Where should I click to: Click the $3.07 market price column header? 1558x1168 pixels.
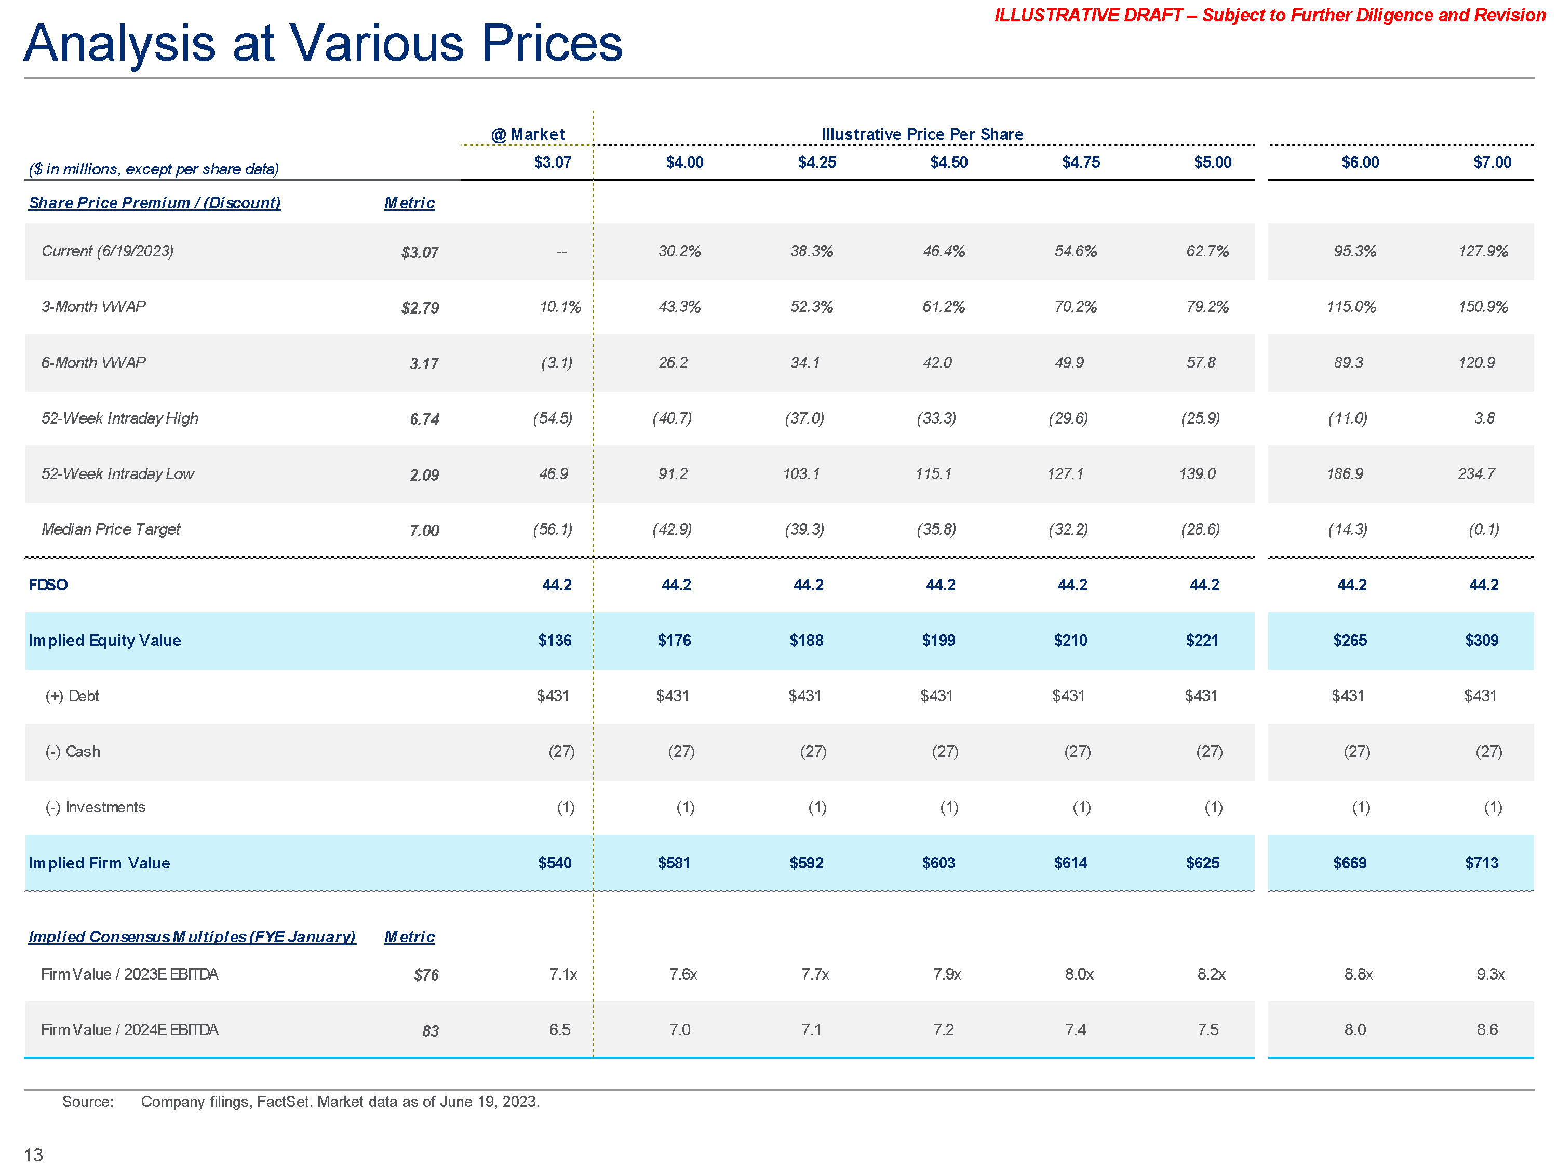(x=552, y=162)
